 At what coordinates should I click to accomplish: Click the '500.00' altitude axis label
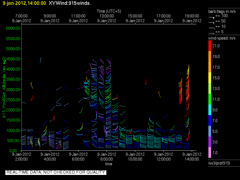click(14, 140)
